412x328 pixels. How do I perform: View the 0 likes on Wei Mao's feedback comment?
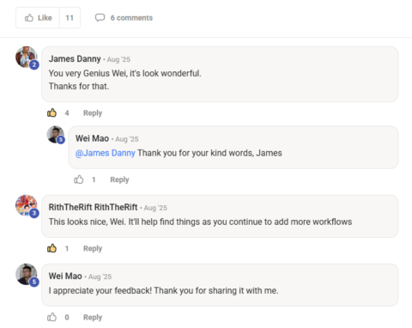[67, 318]
